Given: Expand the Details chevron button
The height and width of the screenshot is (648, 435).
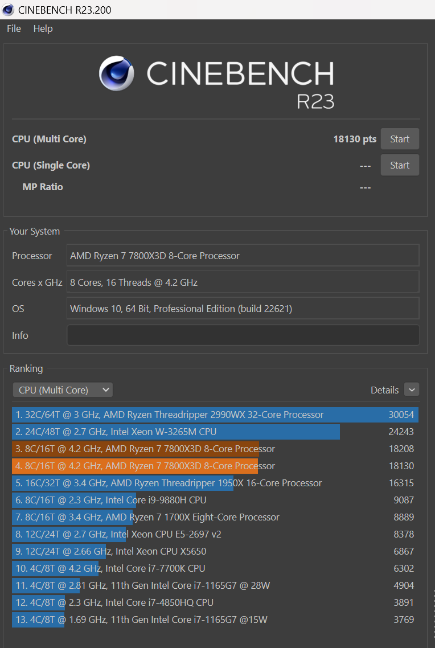Looking at the screenshot, I should [412, 390].
